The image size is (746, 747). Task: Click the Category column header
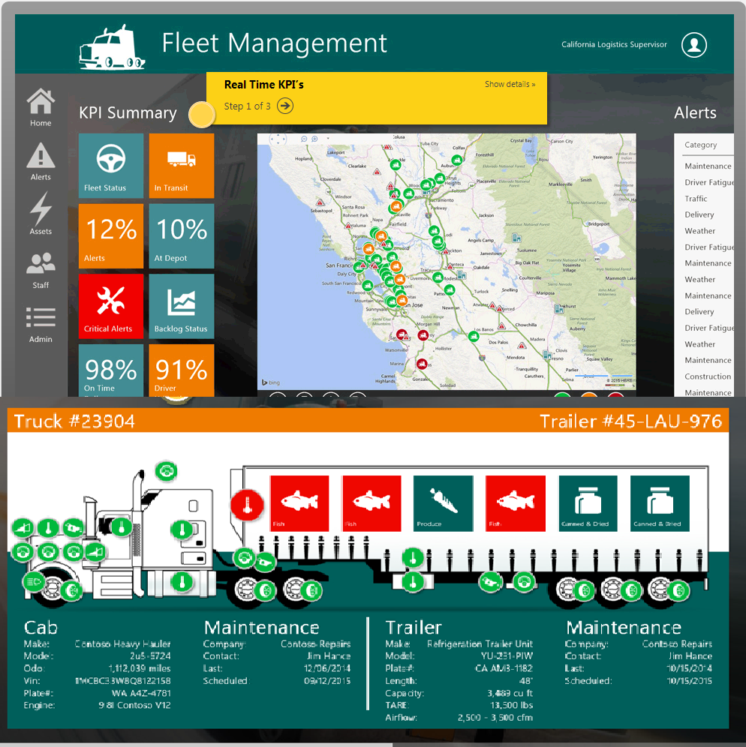point(700,145)
